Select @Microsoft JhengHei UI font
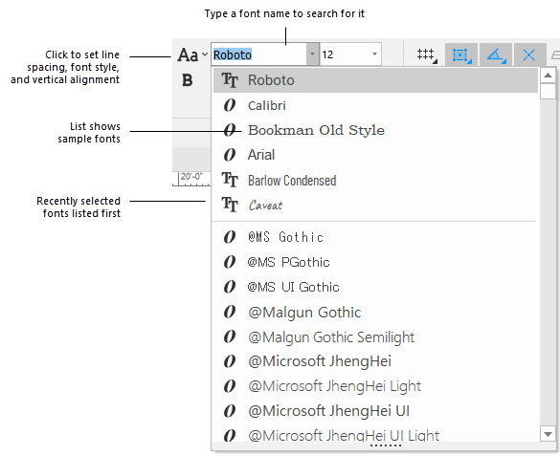 point(375,411)
